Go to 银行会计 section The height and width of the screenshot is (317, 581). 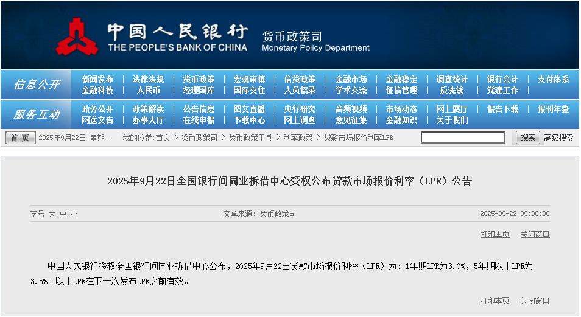click(x=502, y=79)
